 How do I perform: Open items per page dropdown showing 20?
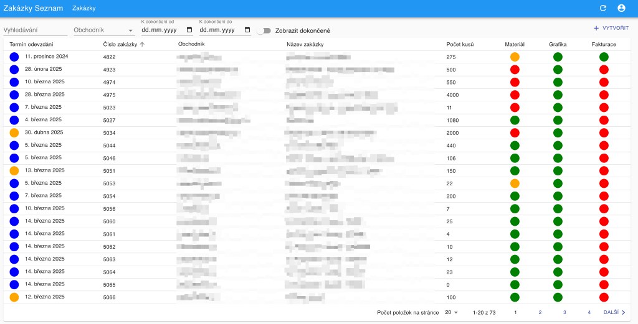click(x=452, y=312)
